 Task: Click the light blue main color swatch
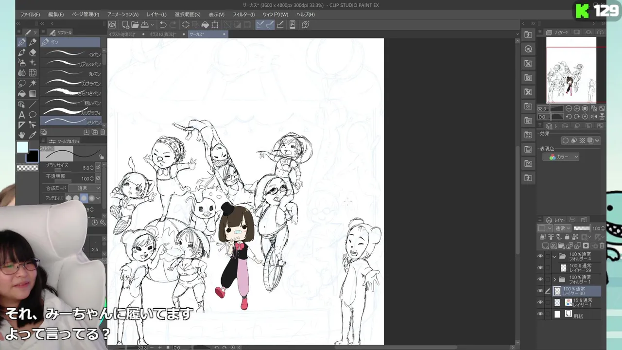point(22,147)
